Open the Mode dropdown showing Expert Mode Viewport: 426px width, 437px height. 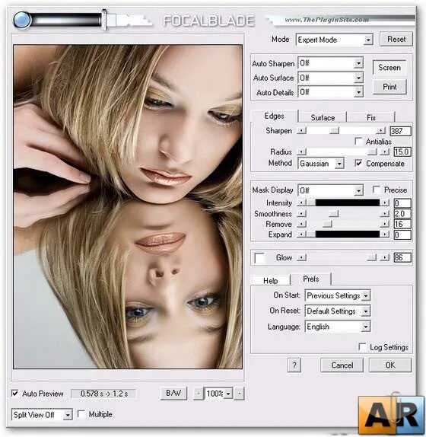tap(334, 40)
